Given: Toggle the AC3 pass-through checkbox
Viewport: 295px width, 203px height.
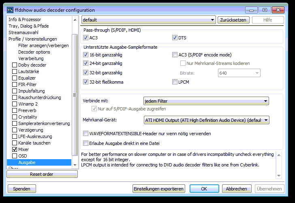Looking at the screenshot, I should [86, 38].
